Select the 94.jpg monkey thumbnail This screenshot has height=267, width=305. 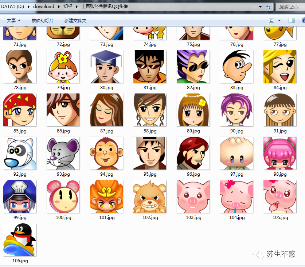click(107, 153)
